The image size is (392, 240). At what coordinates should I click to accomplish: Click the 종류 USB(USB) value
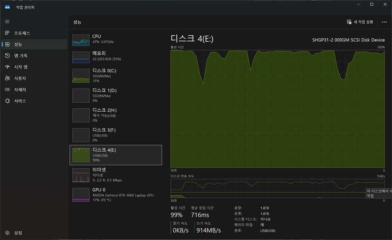268,231
